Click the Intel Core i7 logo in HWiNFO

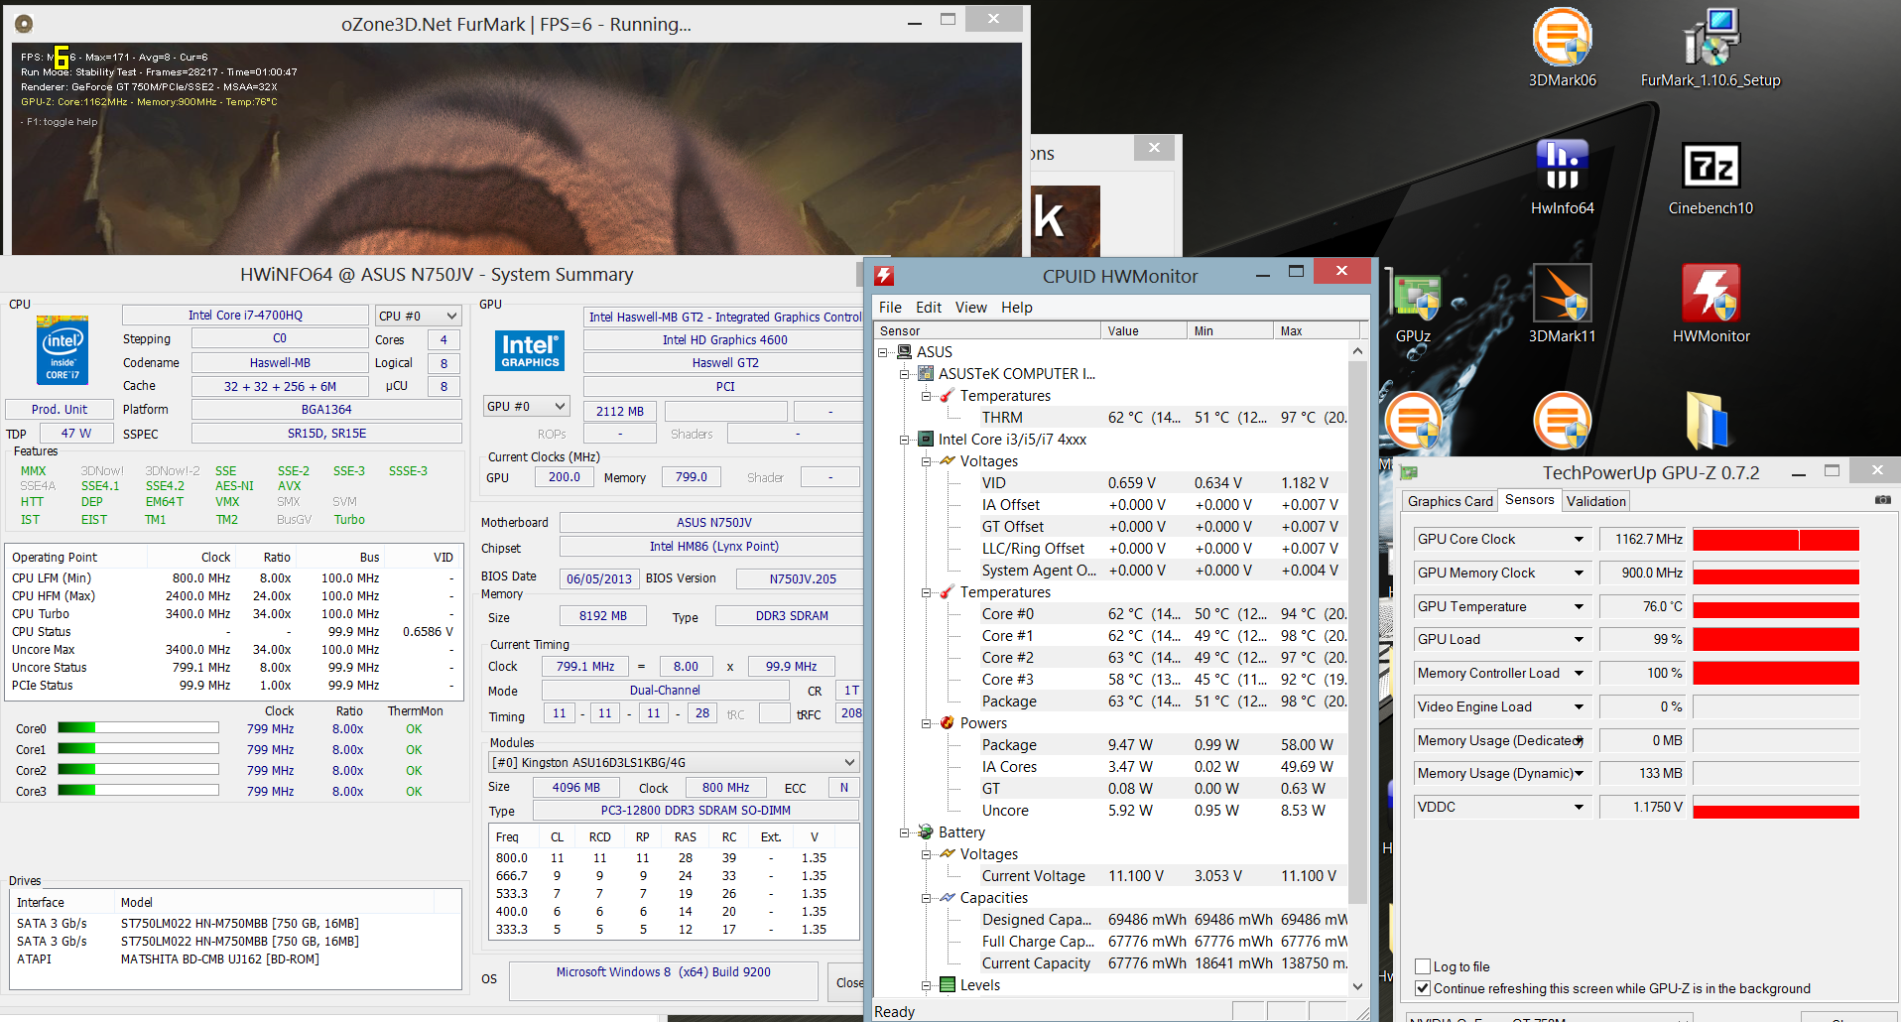point(63,349)
